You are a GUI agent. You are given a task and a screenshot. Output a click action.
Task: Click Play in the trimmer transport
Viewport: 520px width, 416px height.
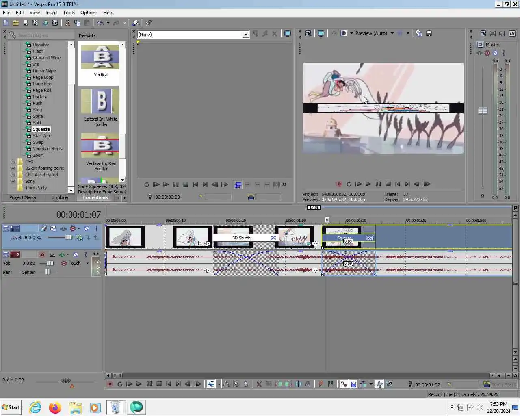tap(166, 184)
